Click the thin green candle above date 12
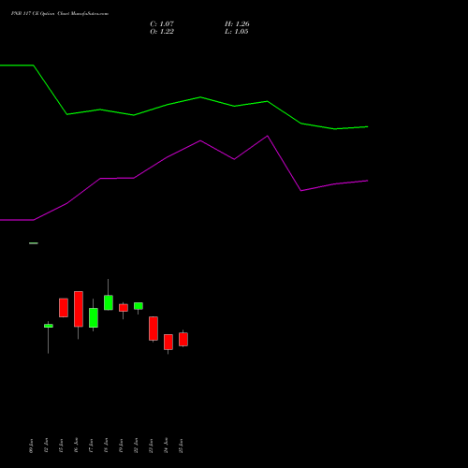This screenshot has height=468, width=468. [x=49, y=326]
